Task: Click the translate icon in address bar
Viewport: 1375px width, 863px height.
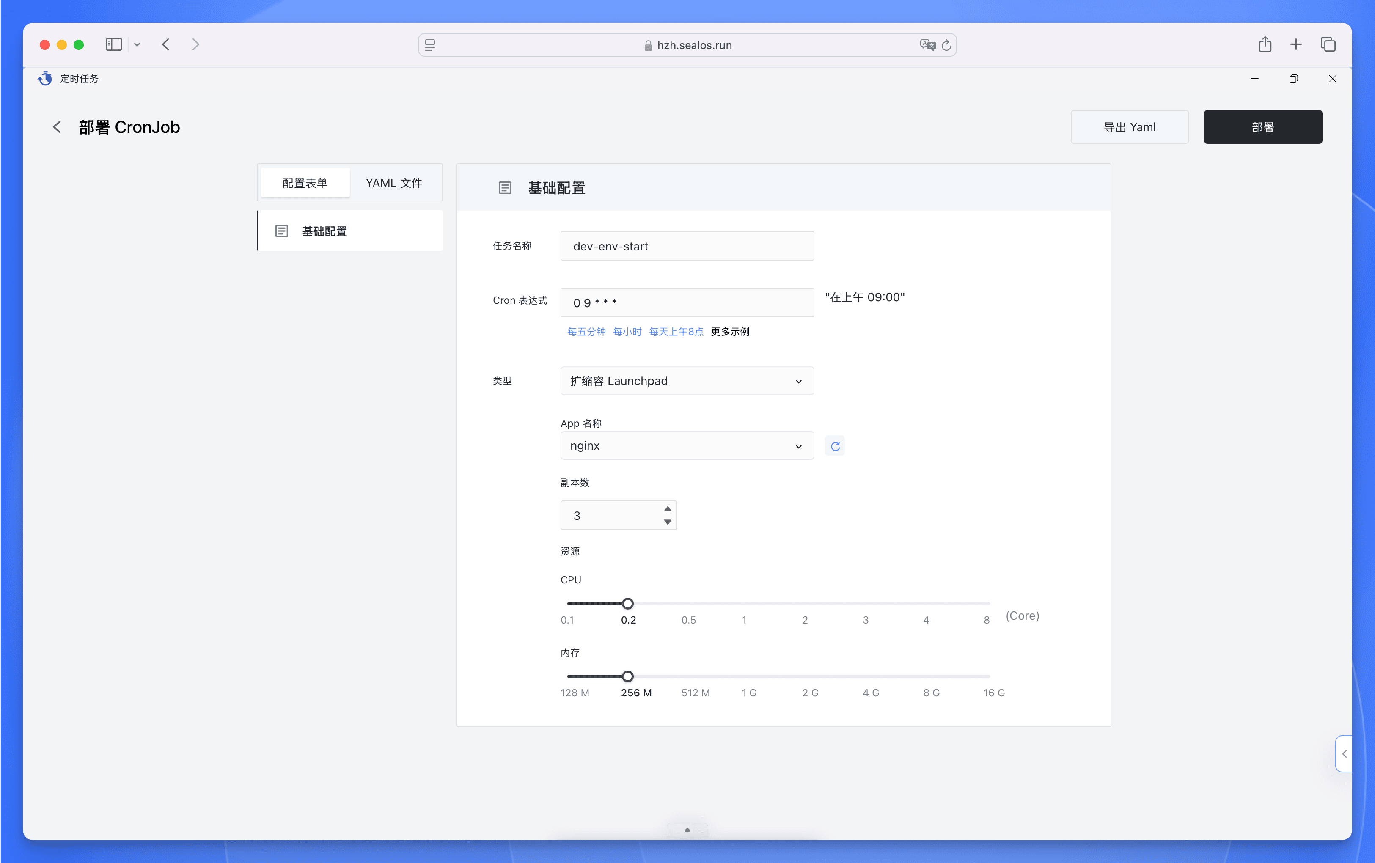Action: 927,45
